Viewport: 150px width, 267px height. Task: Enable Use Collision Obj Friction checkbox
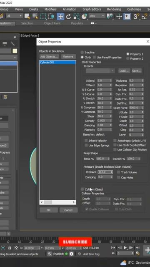coord(115,149)
